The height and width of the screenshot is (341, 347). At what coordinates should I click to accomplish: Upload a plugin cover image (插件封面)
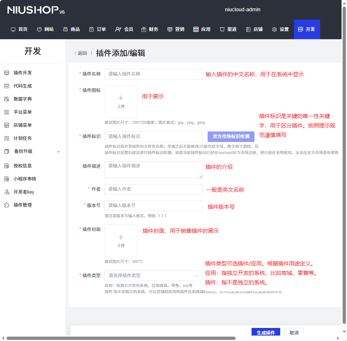121,241
